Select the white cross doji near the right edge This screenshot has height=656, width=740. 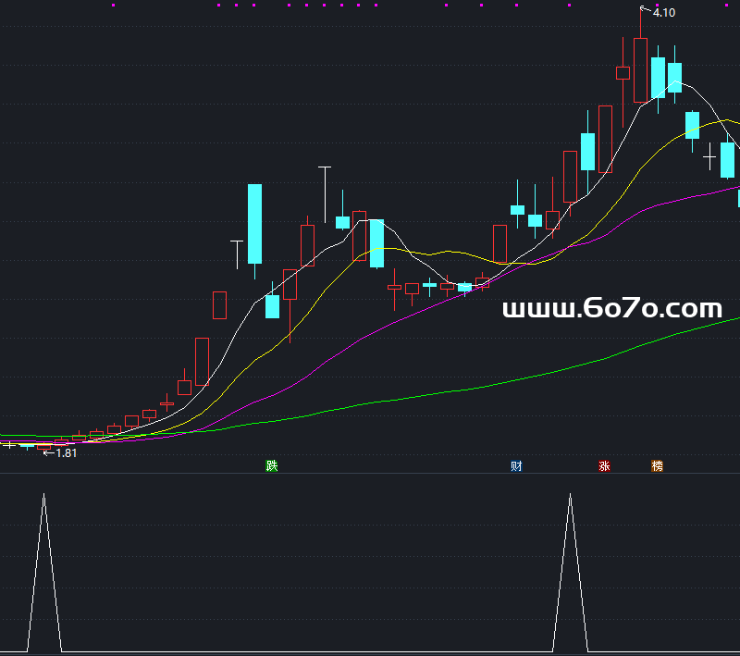point(710,157)
